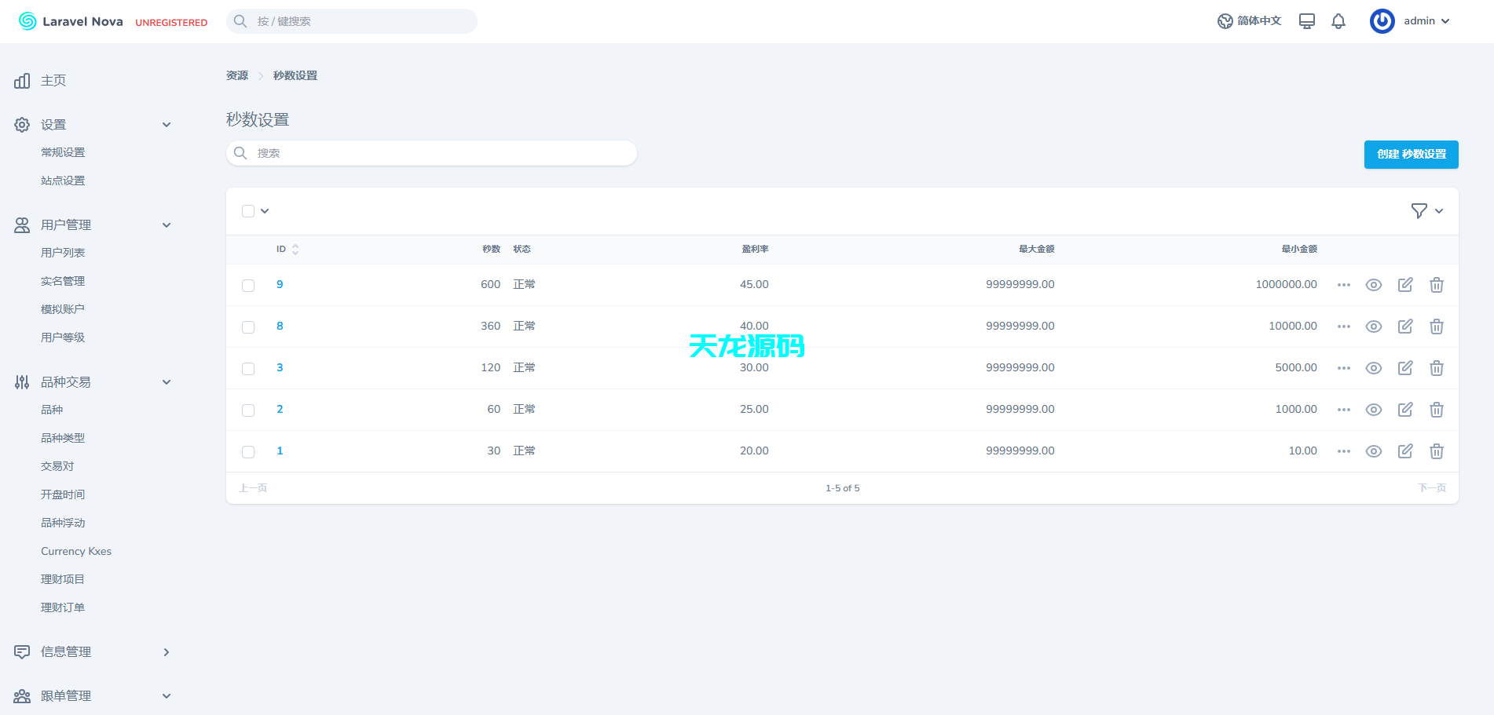
Task: Open the three-dot actions menu on ID 2 row
Action: pyautogui.click(x=1343, y=409)
